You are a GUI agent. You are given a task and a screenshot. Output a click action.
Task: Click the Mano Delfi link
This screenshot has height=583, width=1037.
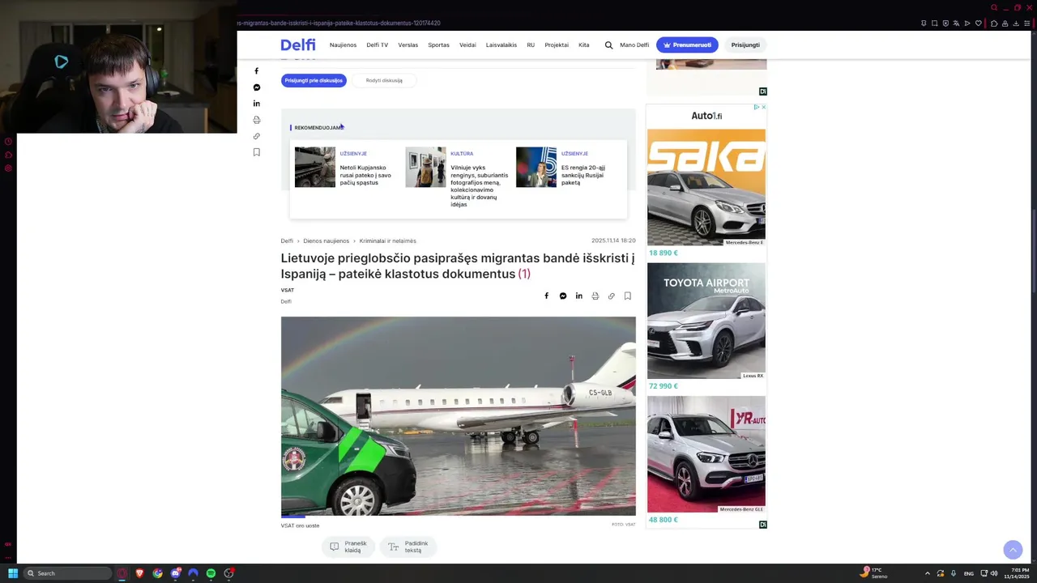(634, 45)
